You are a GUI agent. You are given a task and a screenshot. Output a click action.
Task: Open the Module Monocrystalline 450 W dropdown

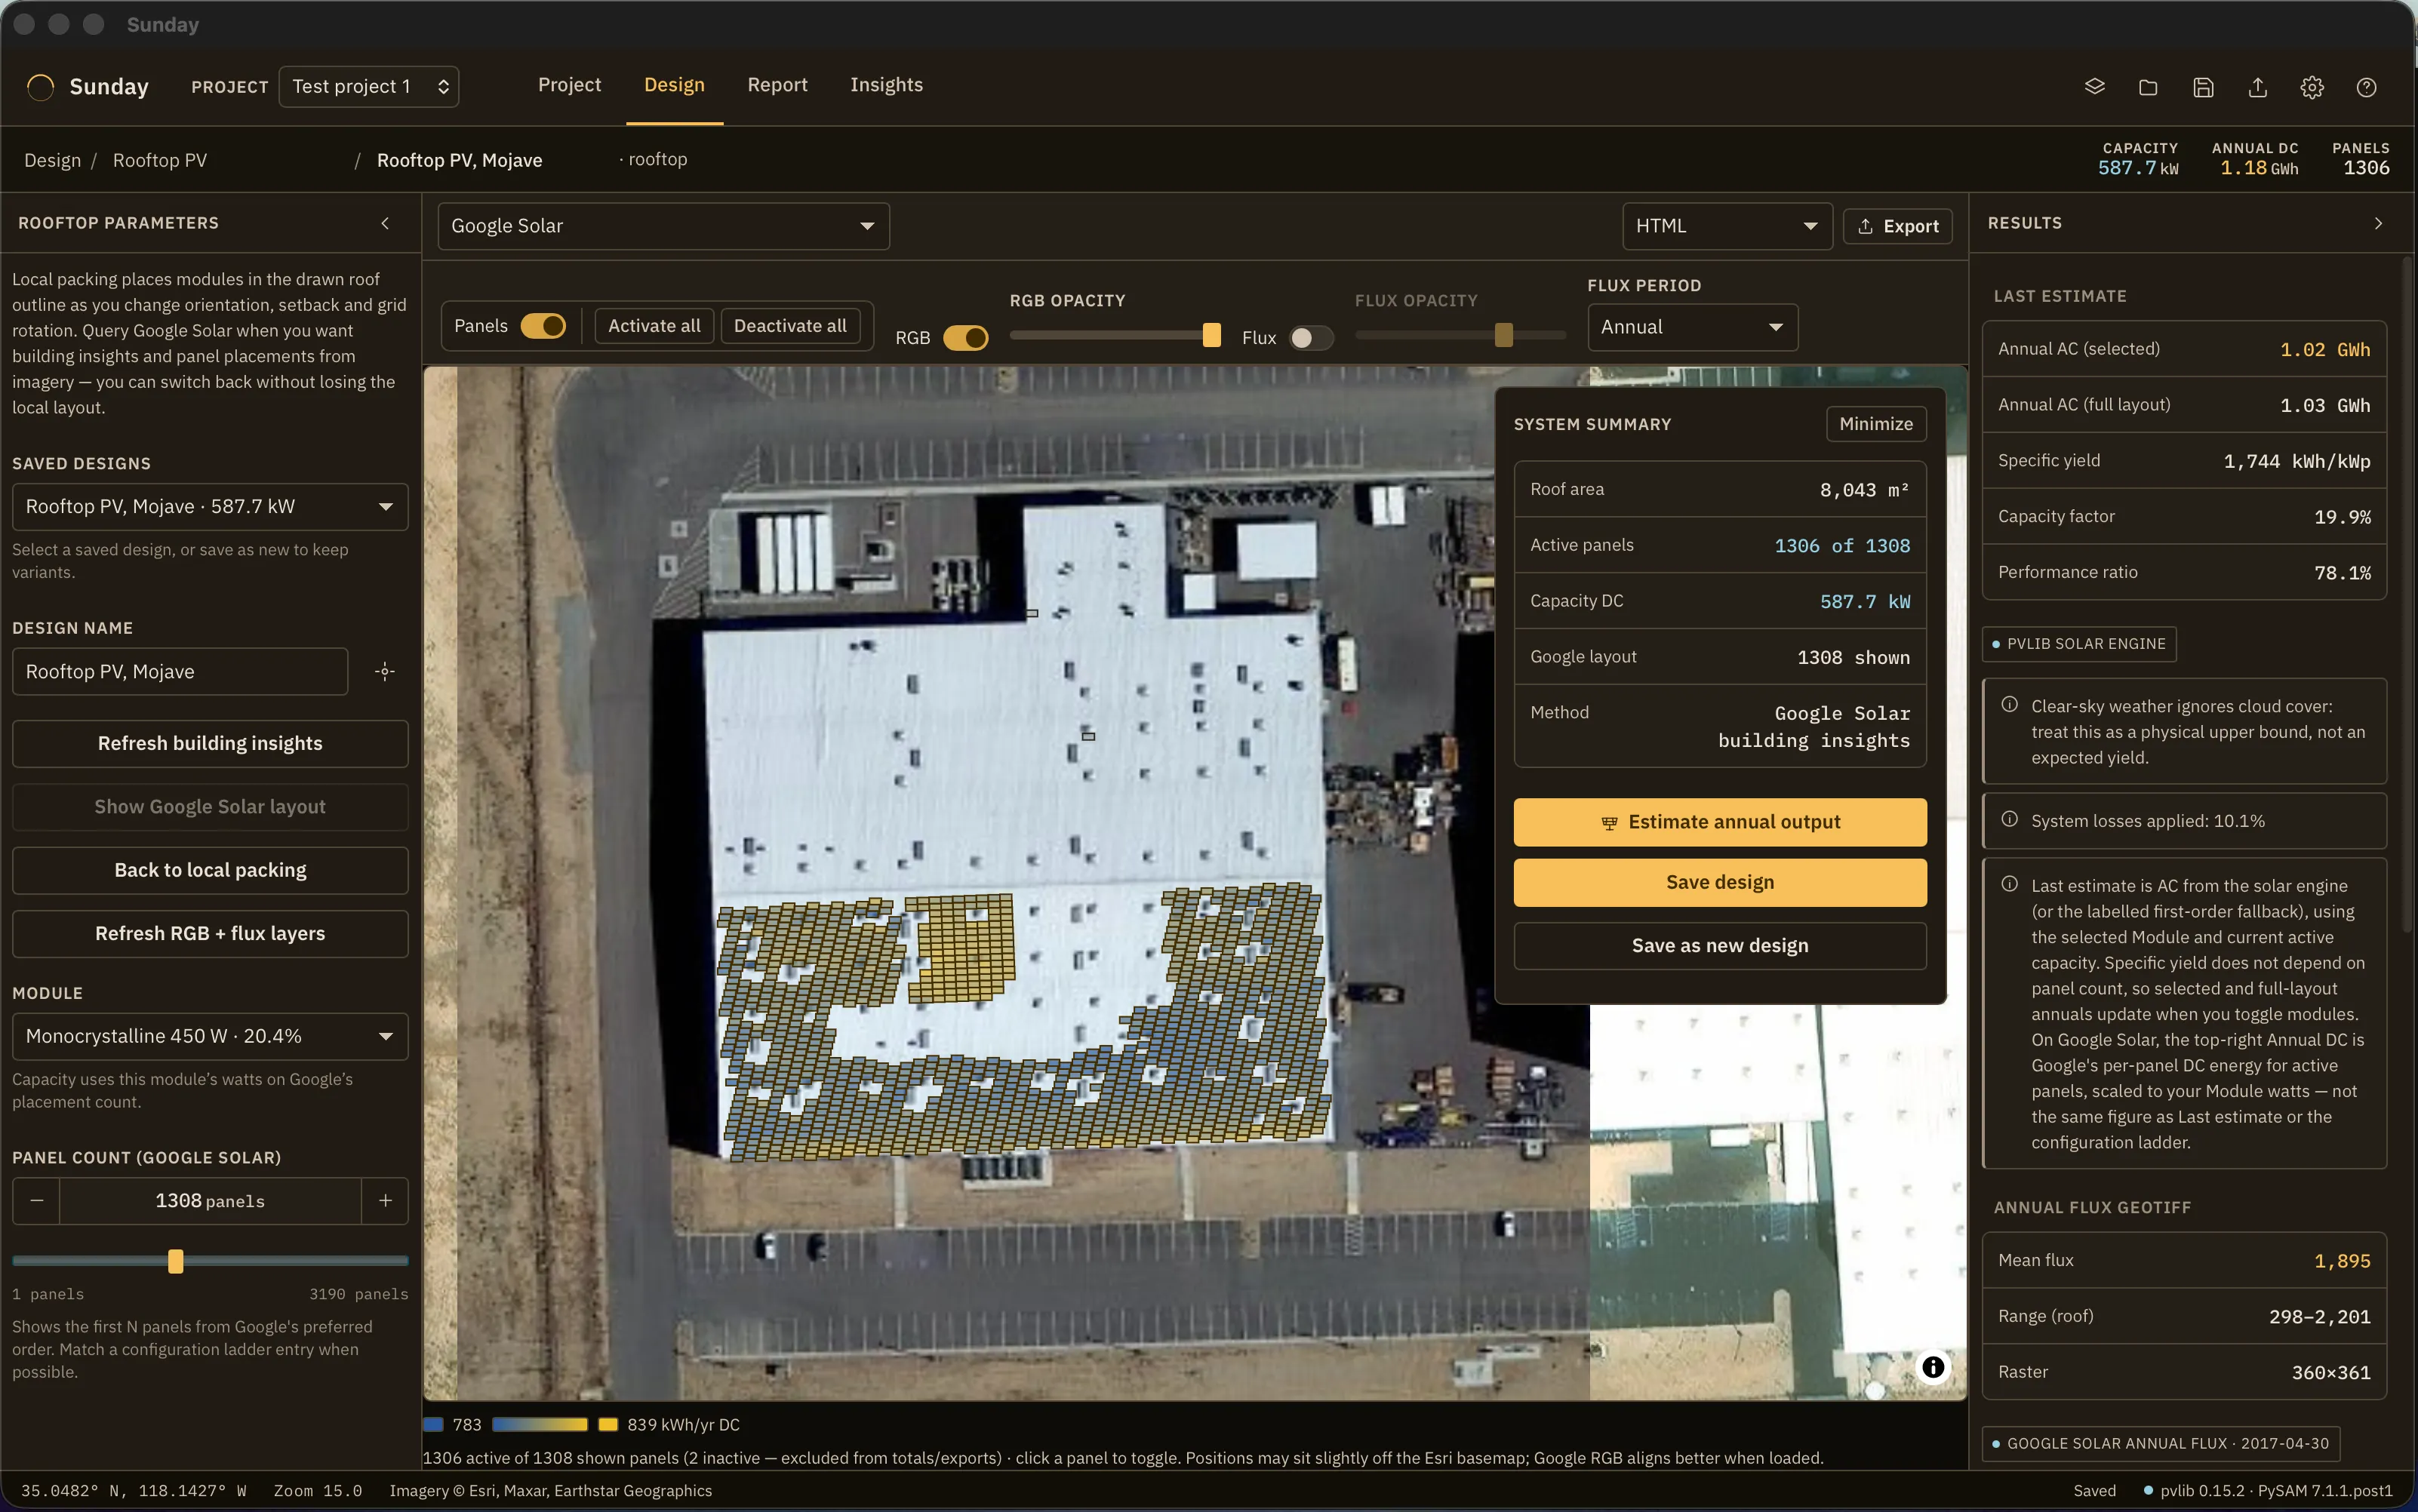click(210, 1036)
